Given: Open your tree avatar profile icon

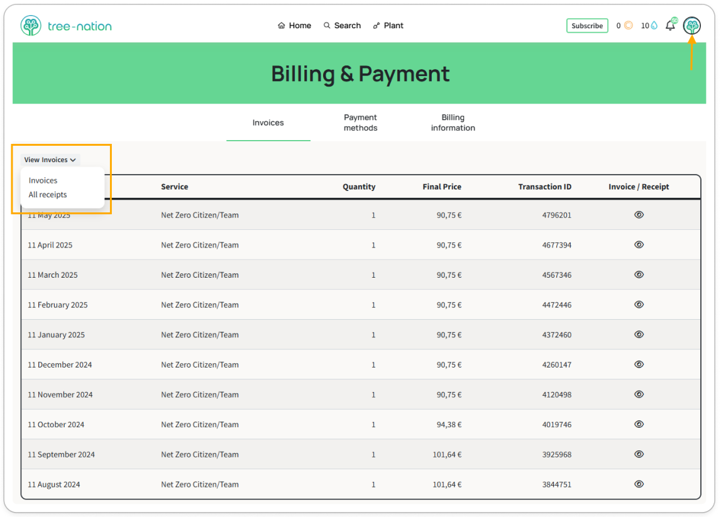Looking at the screenshot, I should 691,26.
